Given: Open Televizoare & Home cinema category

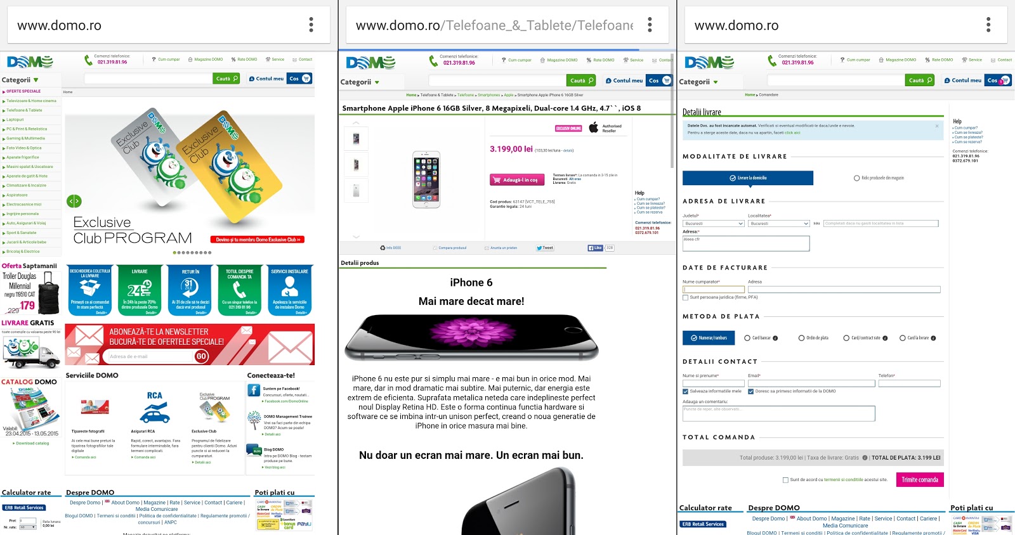Looking at the screenshot, I should click(x=31, y=101).
